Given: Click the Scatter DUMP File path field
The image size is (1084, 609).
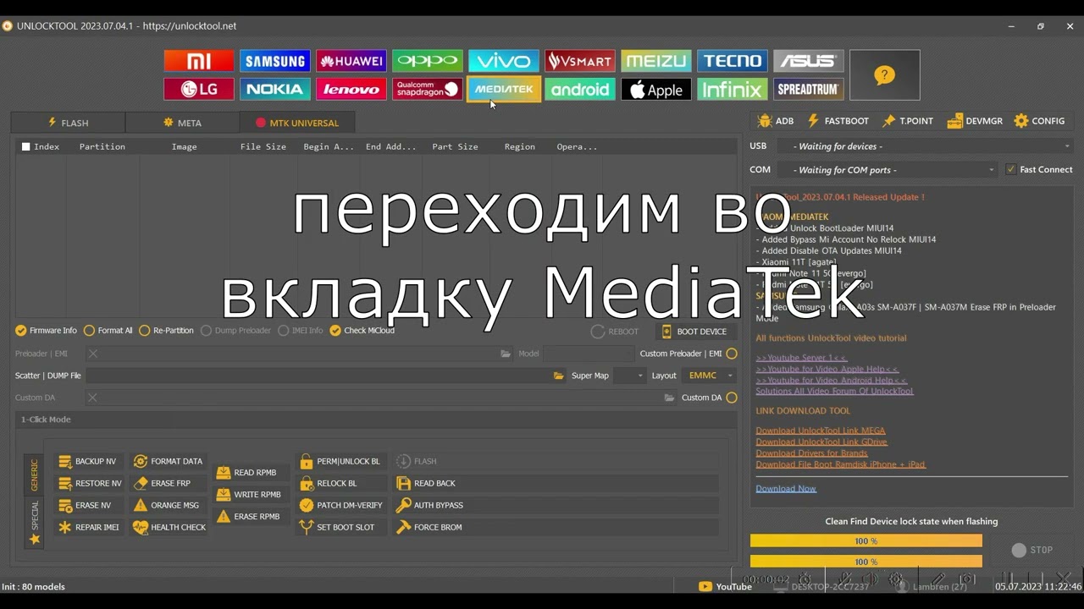Looking at the screenshot, I should tap(318, 376).
